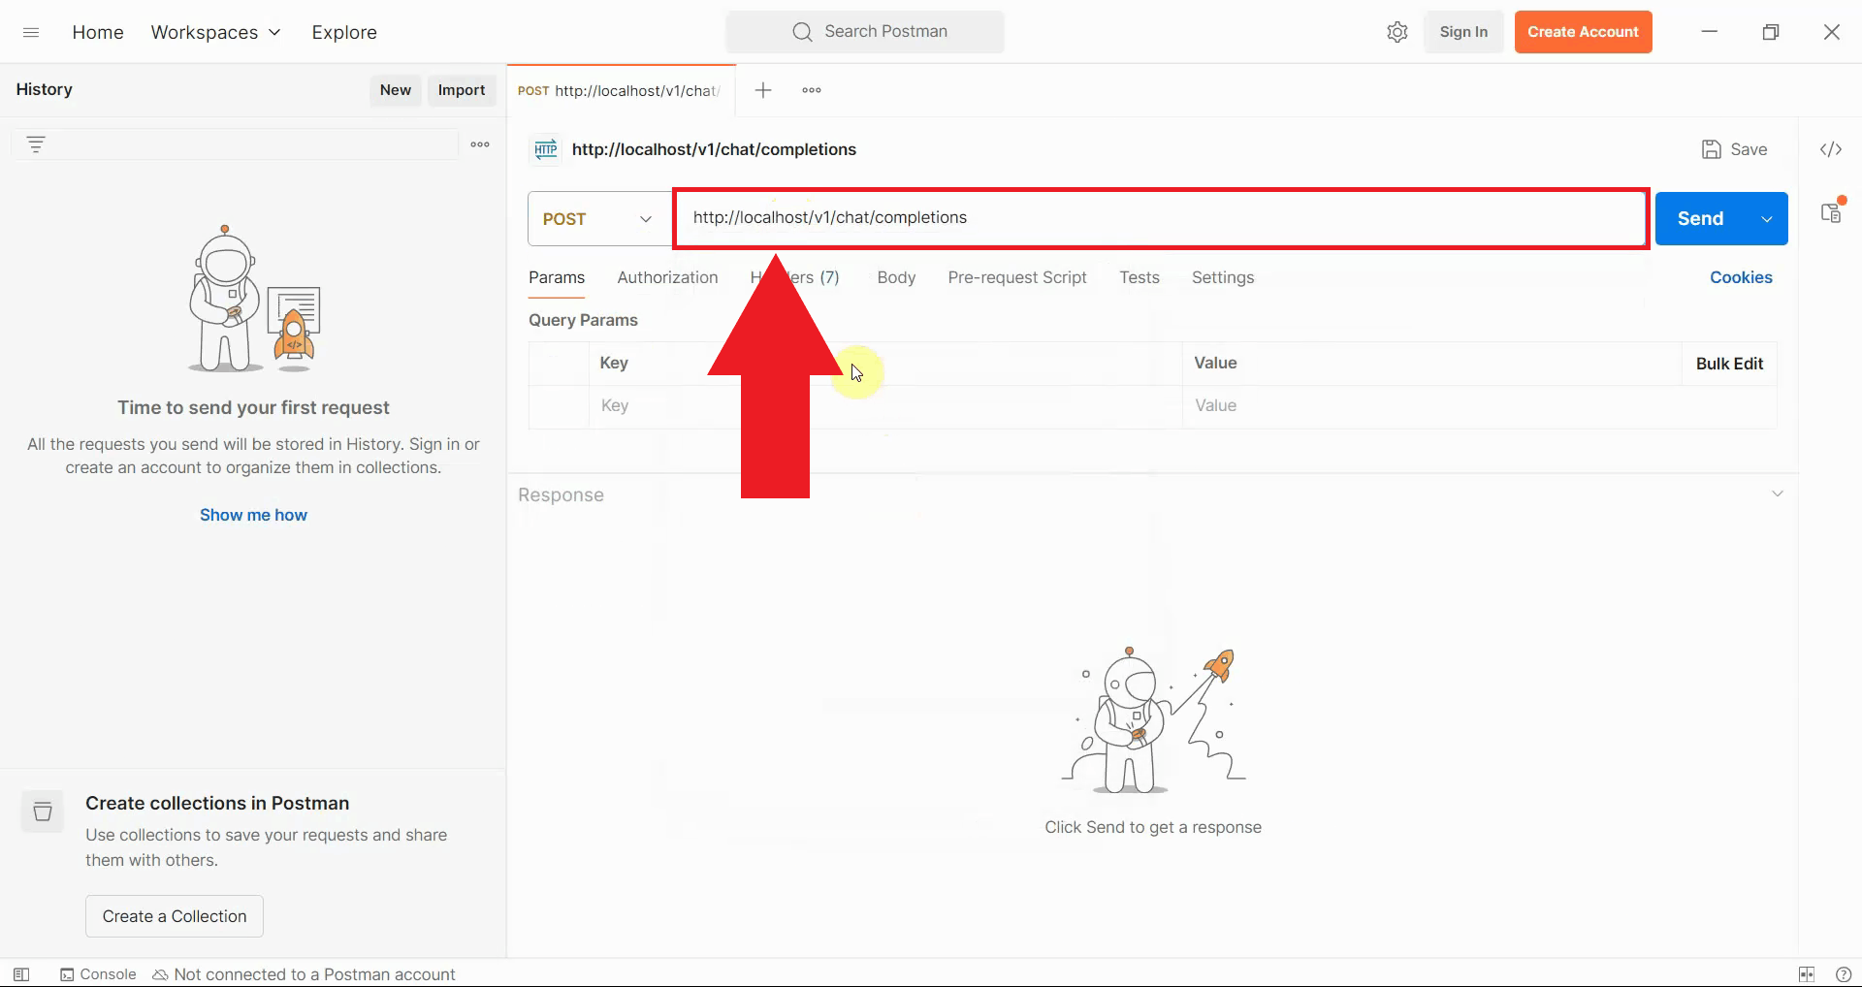Toggle sidebar icon in status bar
This screenshot has height=987, width=1862.
pos(21,974)
